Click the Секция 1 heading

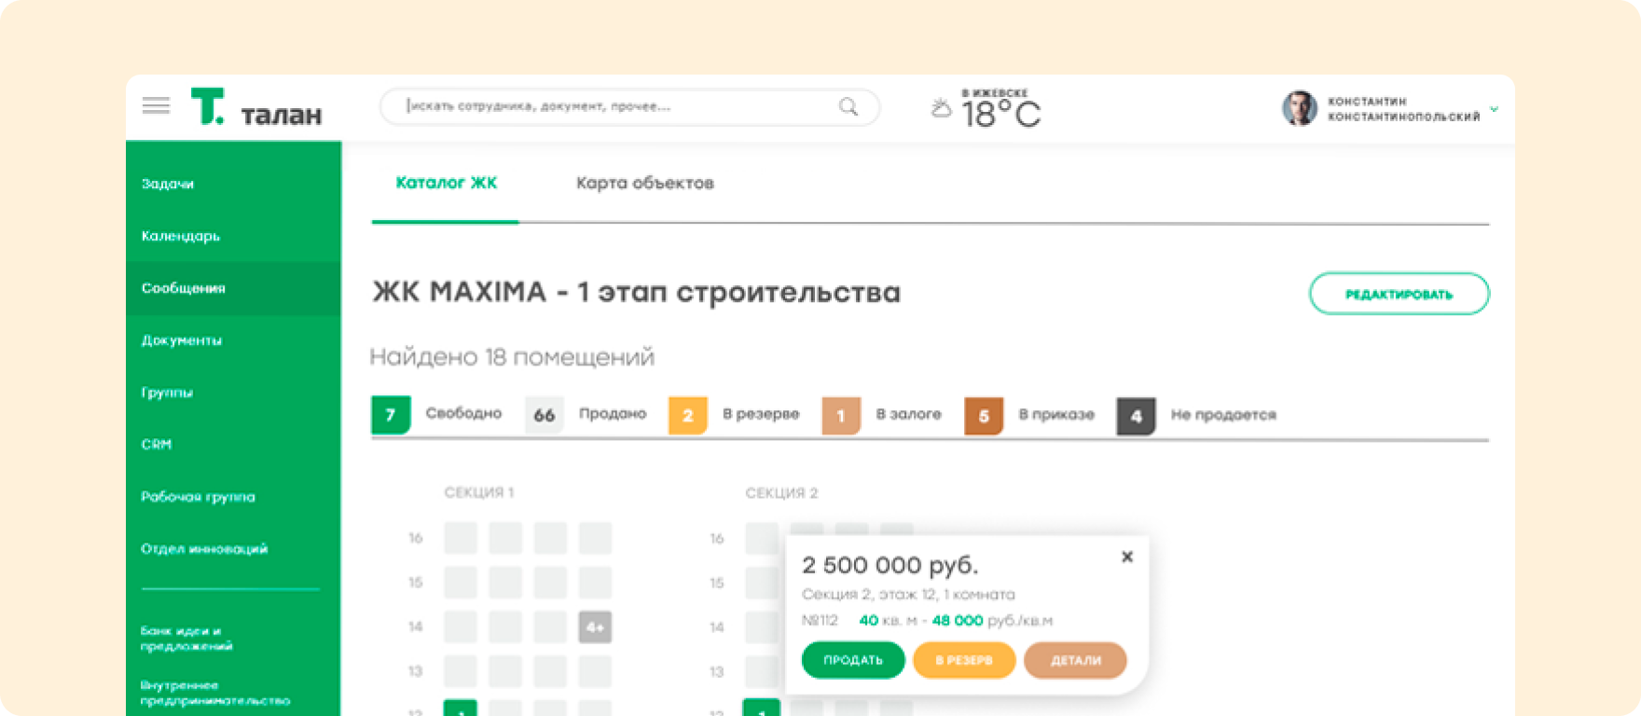pos(478,492)
